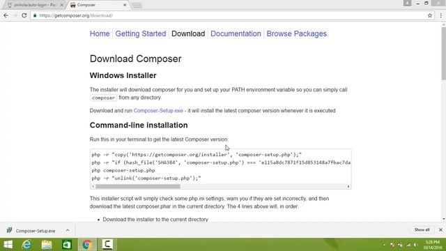446x251 pixels.
Task: Click the Chrome user profile button in title bar
Action: 407,3
